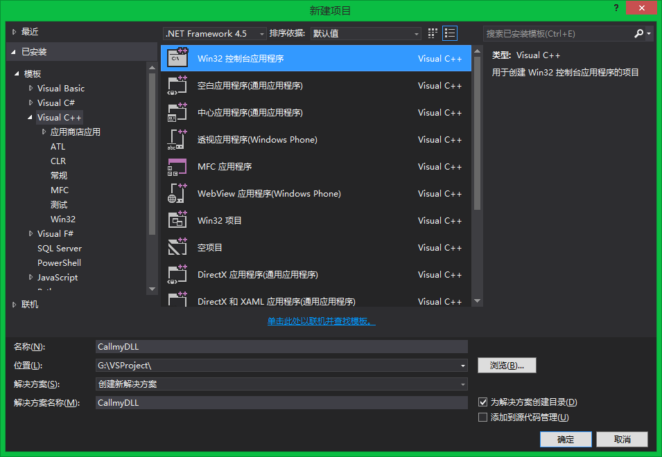
Task: Select the Win32 控制台应用程序 template icon
Action: (177, 57)
